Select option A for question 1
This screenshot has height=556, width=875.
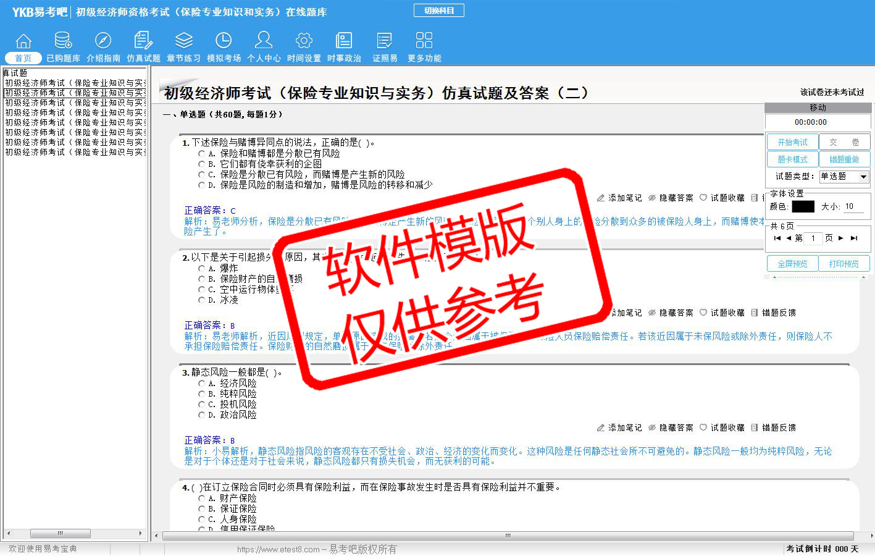201,153
